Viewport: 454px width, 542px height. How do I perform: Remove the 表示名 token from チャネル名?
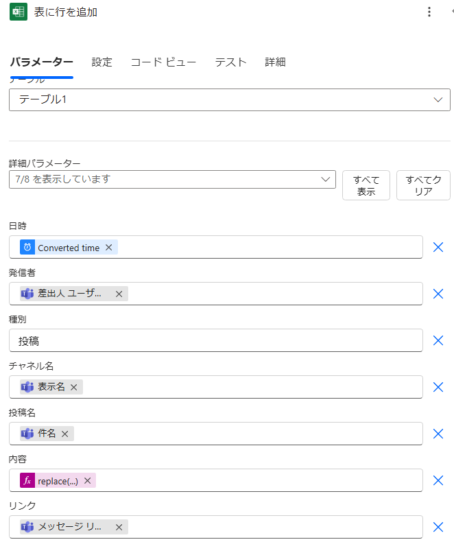click(74, 387)
